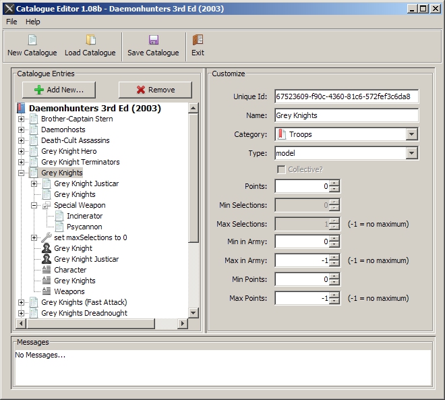Click the document icon beside Grey Knight Terminators
The width and height of the screenshot is (445, 400).
click(x=34, y=162)
